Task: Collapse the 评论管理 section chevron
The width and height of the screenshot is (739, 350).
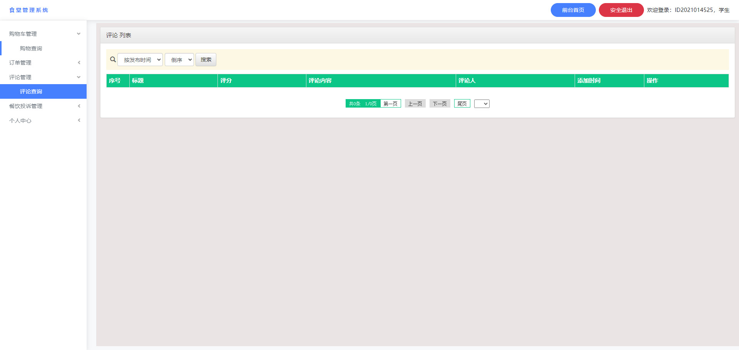Action: click(x=79, y=77)
